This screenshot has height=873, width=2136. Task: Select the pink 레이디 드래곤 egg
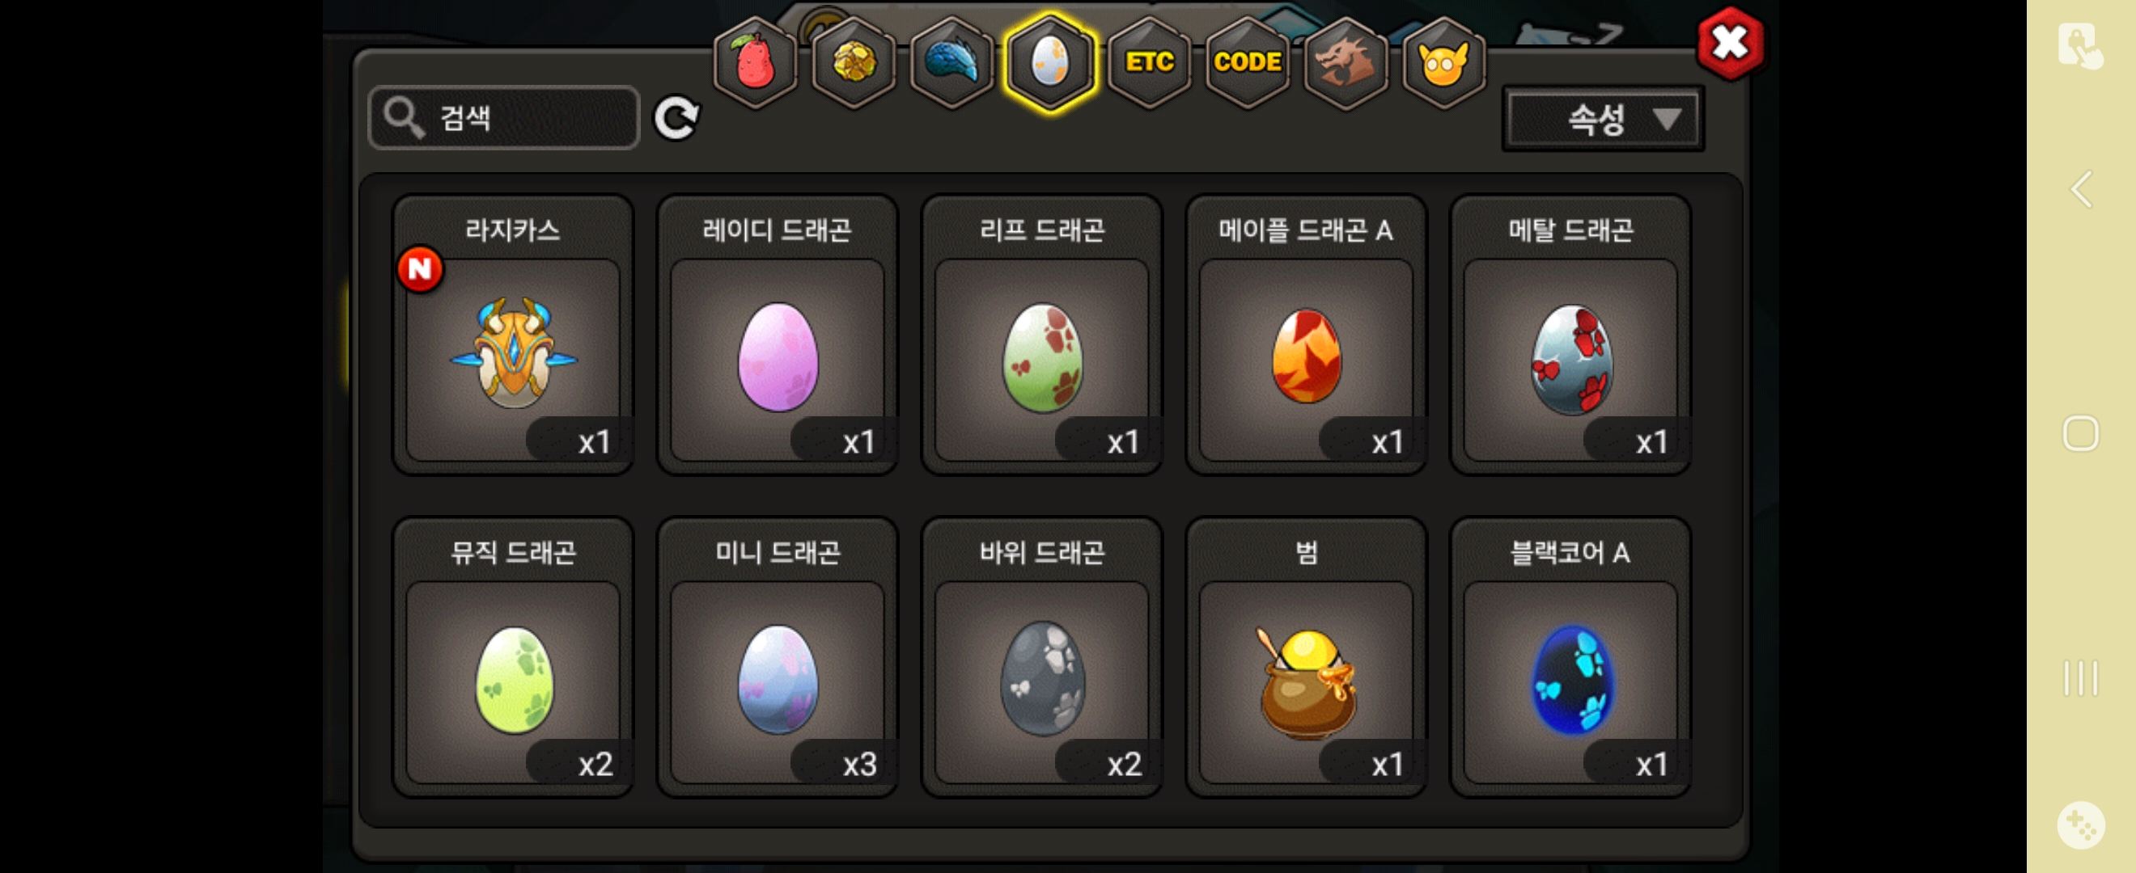[778, 335]
